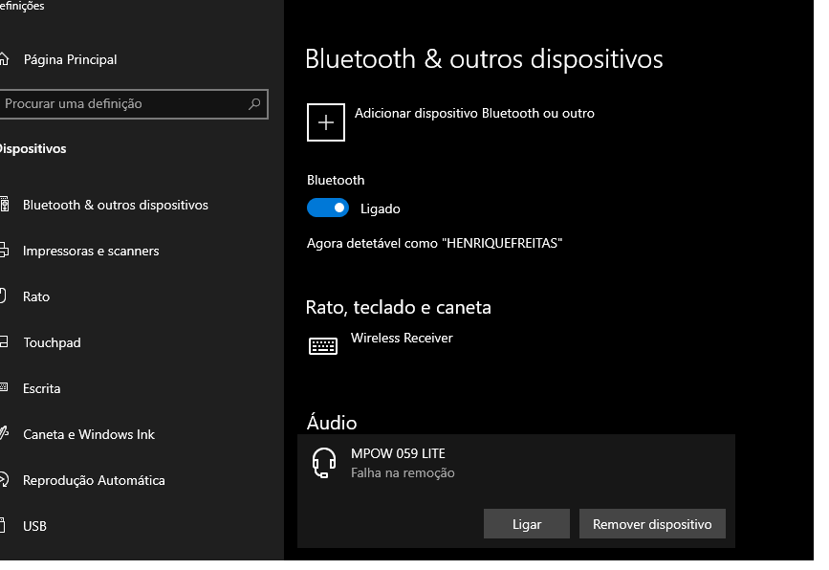Image resolution: width=829 pixels, height=570 pixels.
Task: Select 'Bluetooth & outros dispositivos' in sidebar
Action: (x=115, y=205)
